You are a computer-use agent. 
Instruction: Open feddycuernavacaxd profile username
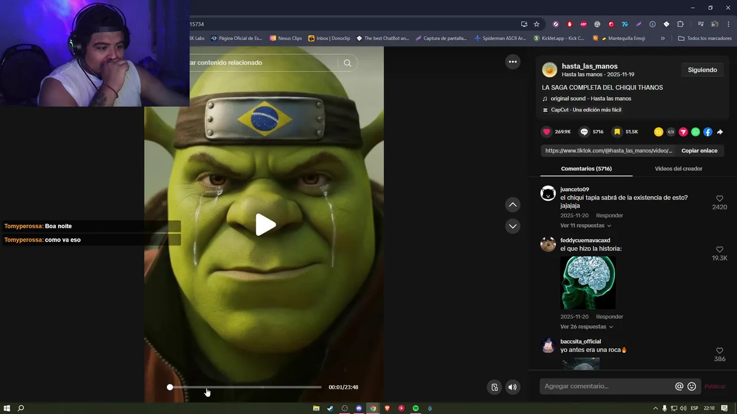point(585,240)
